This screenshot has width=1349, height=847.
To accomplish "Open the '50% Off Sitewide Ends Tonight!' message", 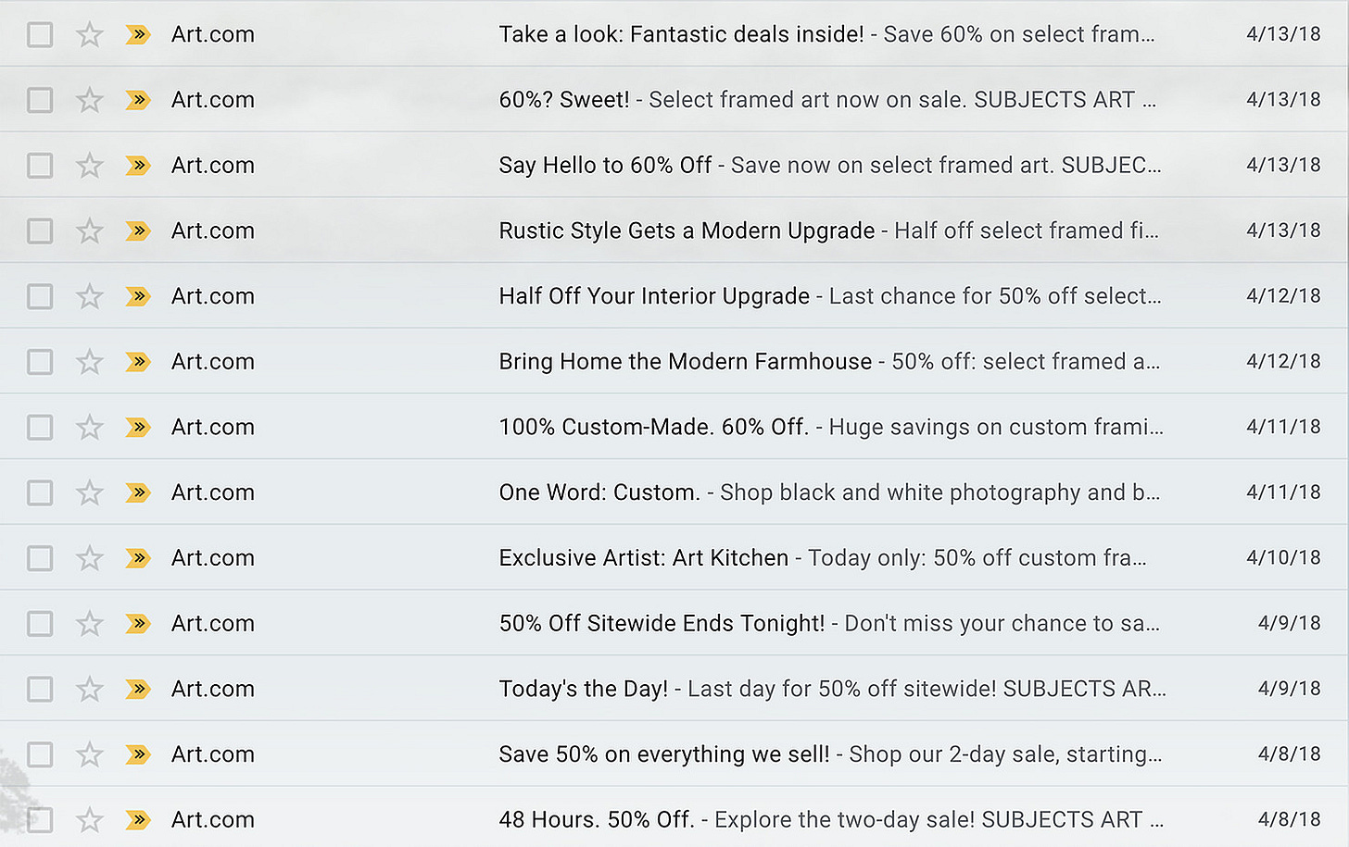I will tap(674, 624).
